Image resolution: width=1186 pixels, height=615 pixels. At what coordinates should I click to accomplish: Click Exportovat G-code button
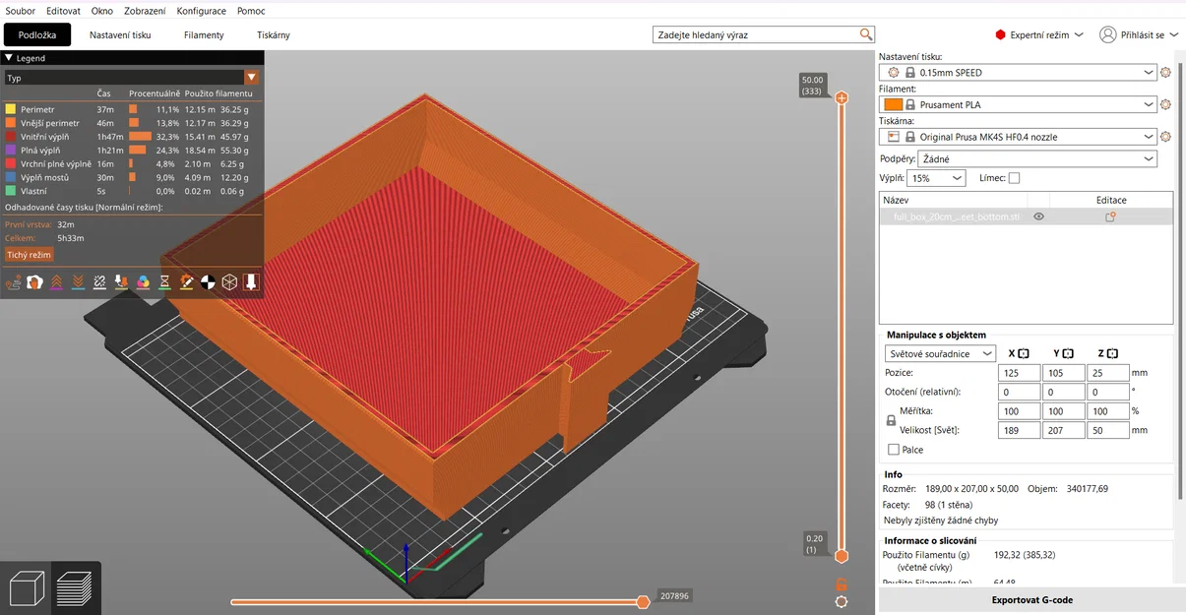[1031, 600]
